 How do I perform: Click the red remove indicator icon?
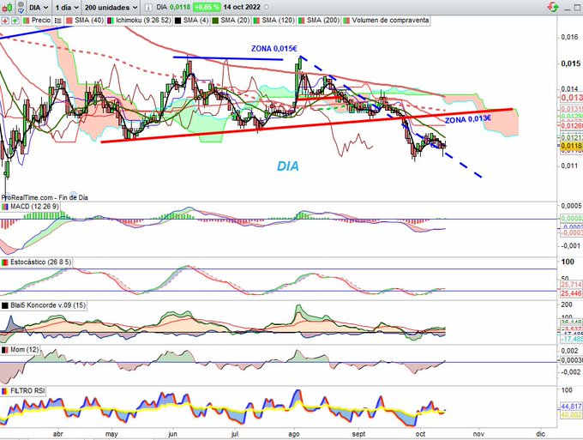[x=5, y=21]
